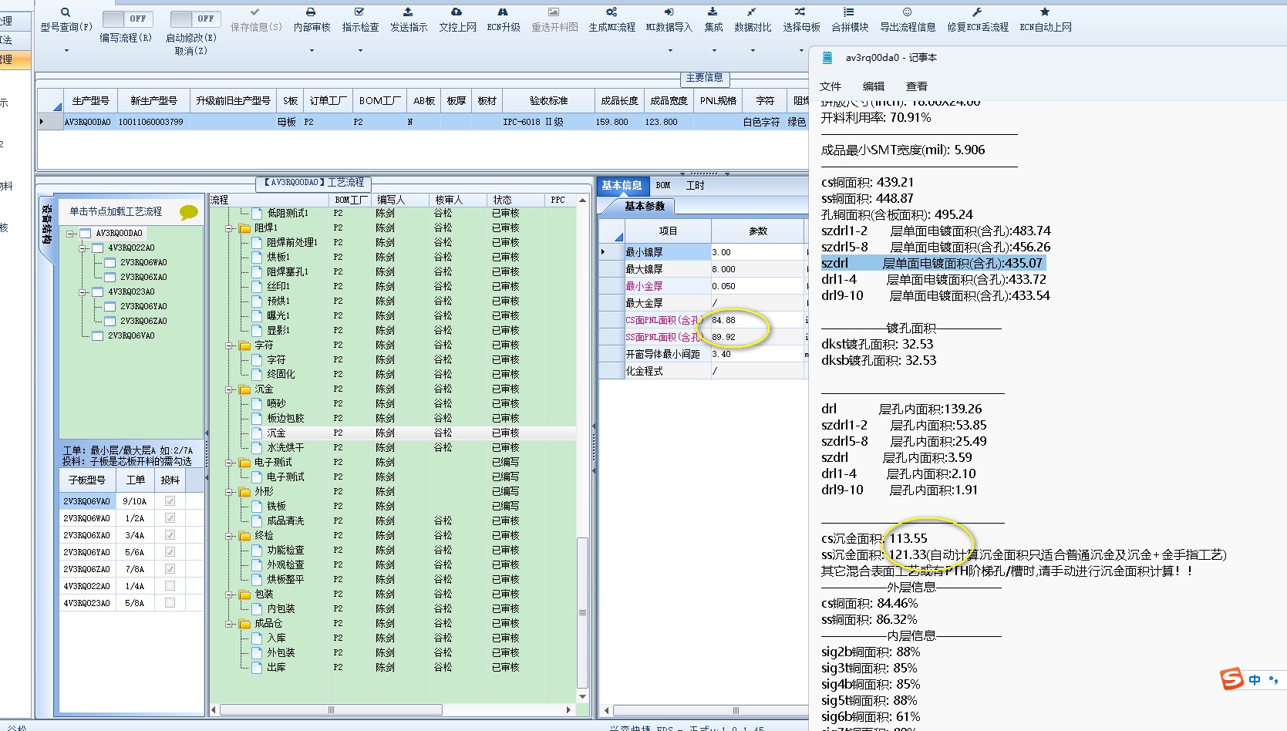This screenshot has height=731, width=1287.
Task: Click the document icon beside 沉金 step
Action: (258, 433)
